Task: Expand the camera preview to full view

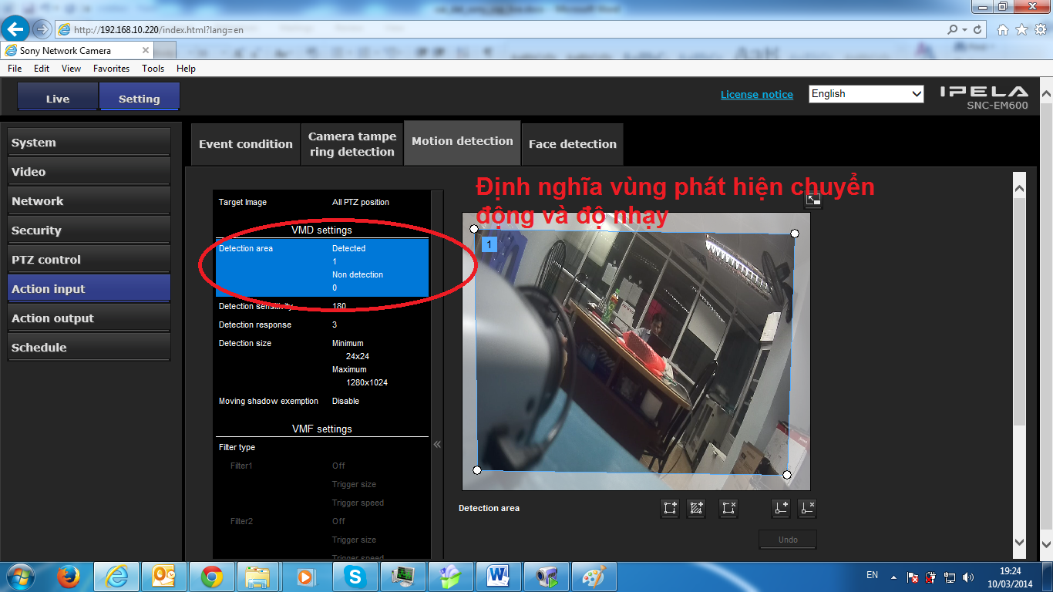Action: [813, 200]
